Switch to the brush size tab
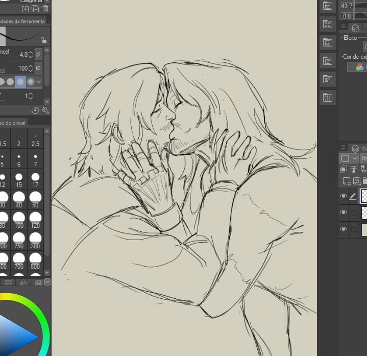The height and width of the screenshot is (356, 367). 13,123
